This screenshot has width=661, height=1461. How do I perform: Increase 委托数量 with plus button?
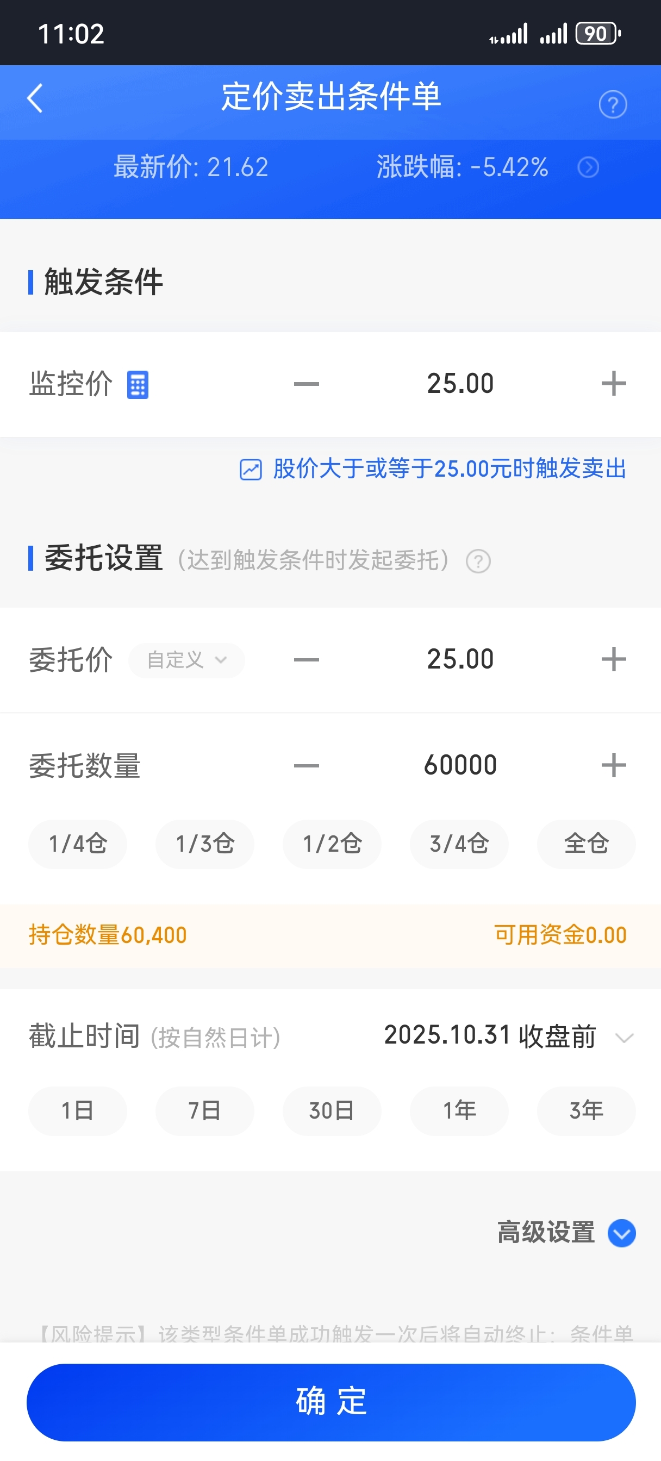click(x=613, y=765)
